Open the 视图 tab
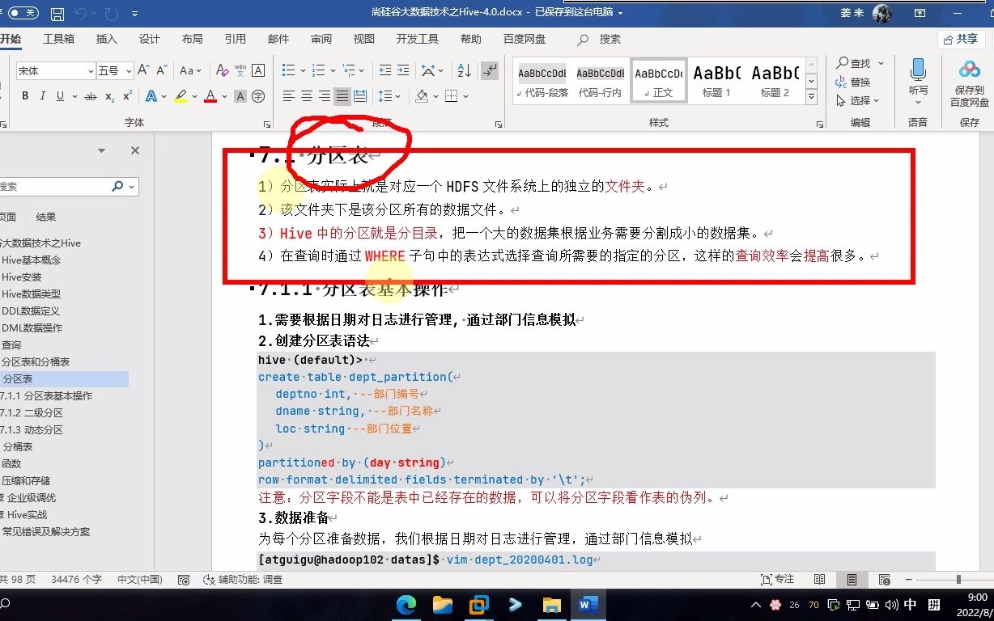994x621 pixels. pyautogui.click(x=363, y=39)
